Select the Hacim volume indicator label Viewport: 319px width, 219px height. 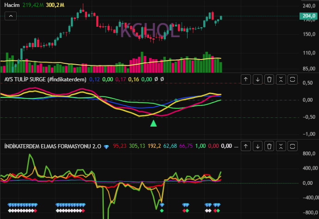click(x=12, y=5)
